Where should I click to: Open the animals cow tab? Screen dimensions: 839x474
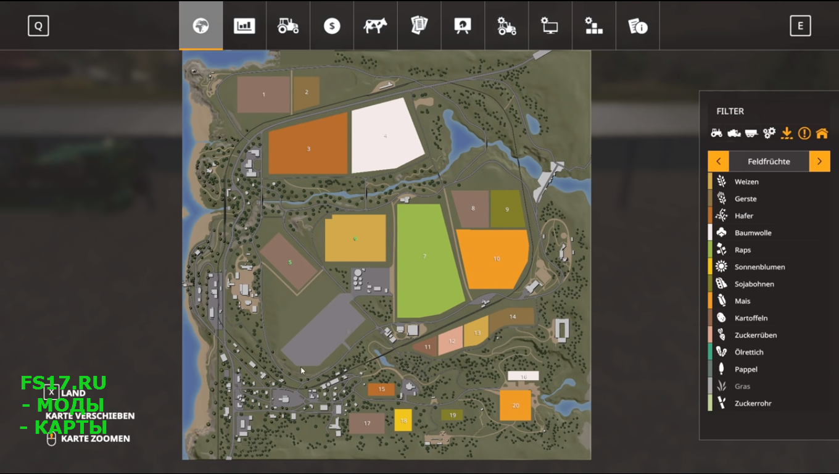(375, 25)
